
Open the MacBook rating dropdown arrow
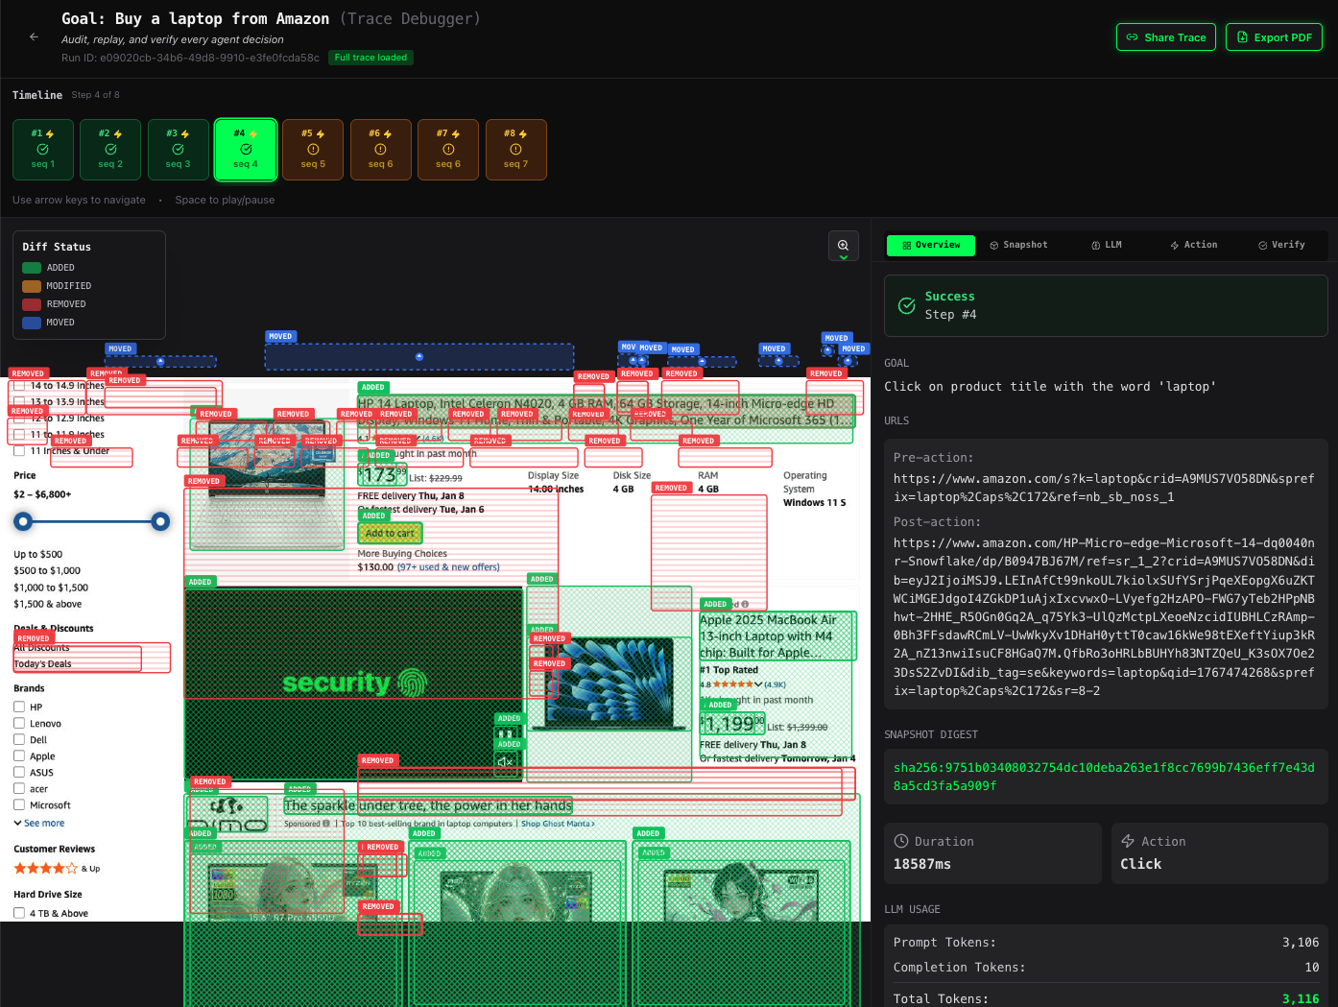[758, 684]
